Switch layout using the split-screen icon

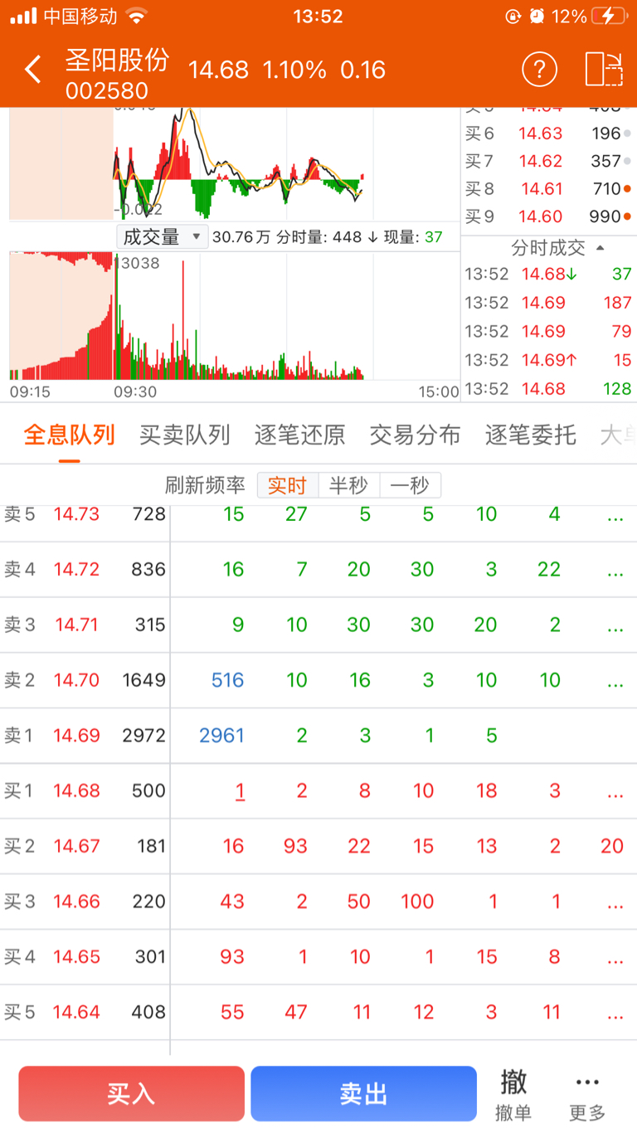604,70
